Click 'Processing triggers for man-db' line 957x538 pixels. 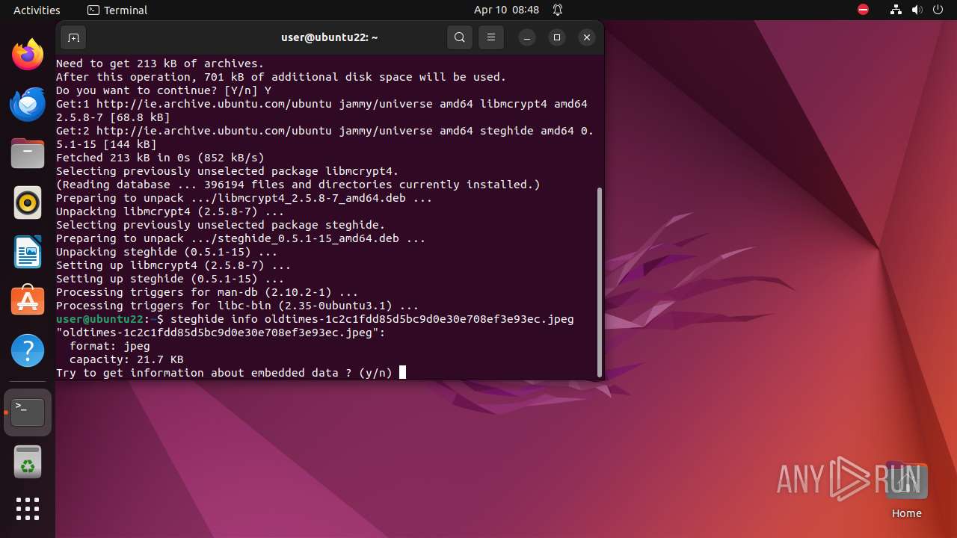tap(207, 292)
